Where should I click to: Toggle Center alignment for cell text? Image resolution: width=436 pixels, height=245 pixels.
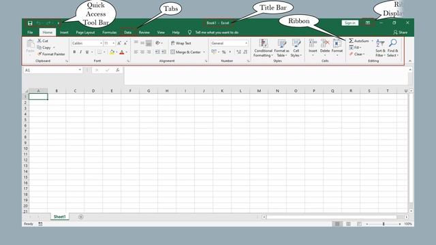click(x=142, y=52)
